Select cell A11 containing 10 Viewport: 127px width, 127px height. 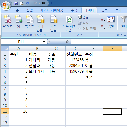(19, 111)
